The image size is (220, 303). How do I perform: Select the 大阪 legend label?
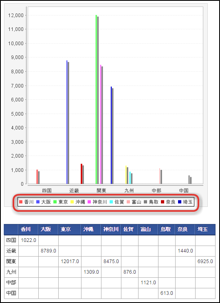coord(46,202)
